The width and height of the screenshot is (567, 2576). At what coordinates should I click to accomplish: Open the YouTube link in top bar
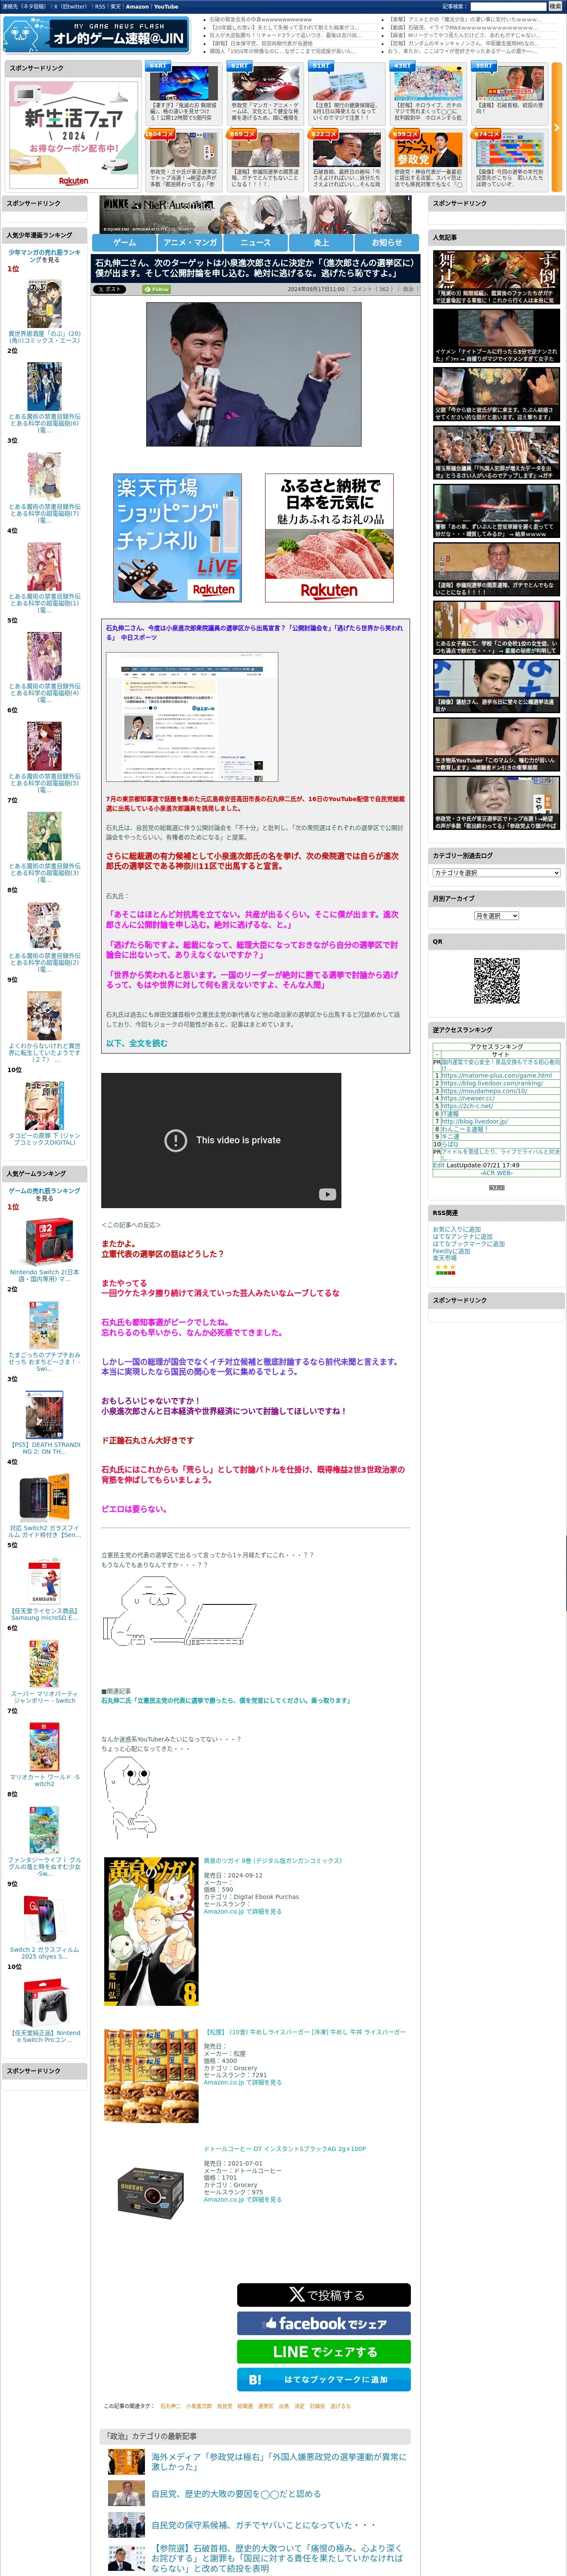[x=166, y=6]
